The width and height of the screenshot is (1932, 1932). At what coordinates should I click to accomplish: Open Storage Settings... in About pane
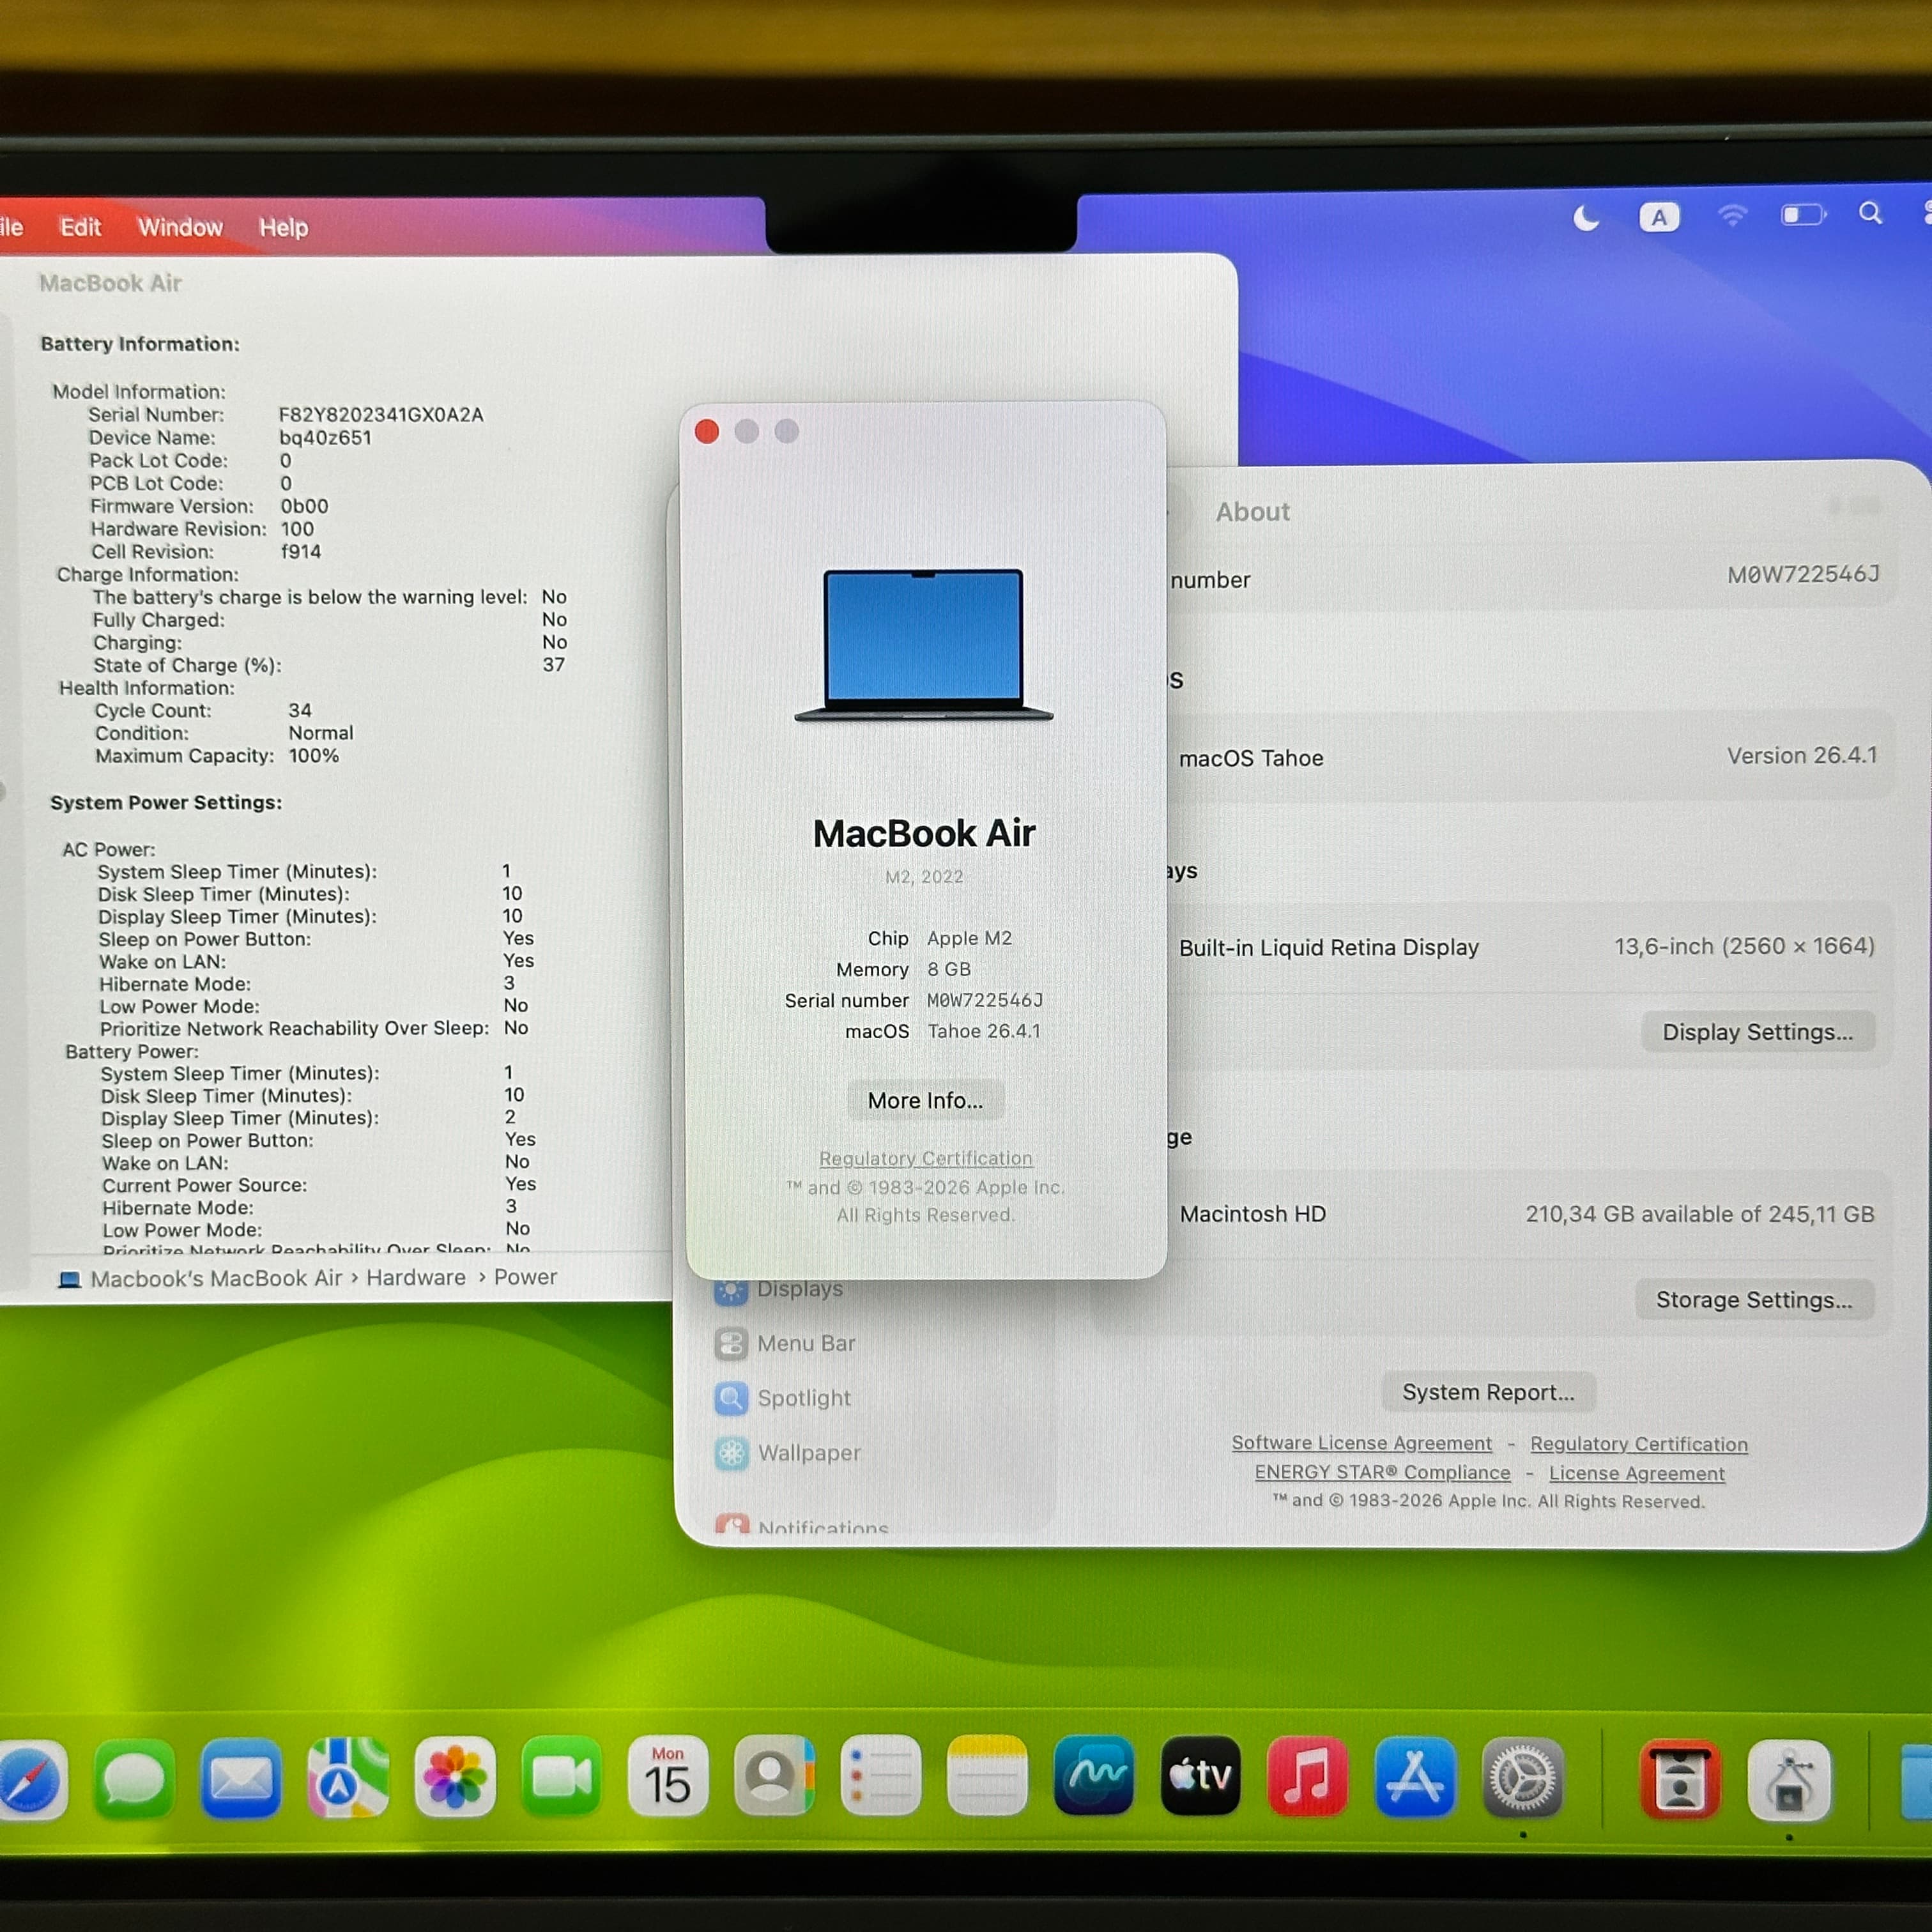pos(1754,1300)
